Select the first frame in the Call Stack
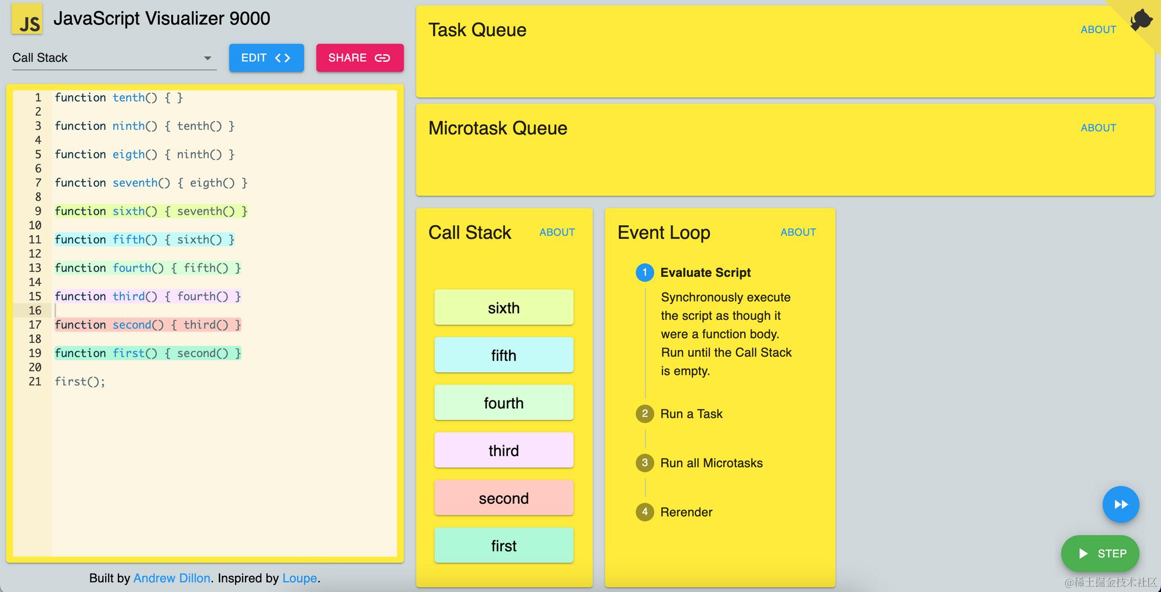Viewport: 1161px width, 592px height. pyautogui.click(x=503, y=545)
